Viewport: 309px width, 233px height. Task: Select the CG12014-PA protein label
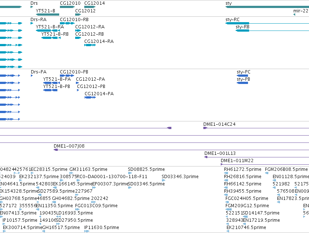[x=99, y=94]
